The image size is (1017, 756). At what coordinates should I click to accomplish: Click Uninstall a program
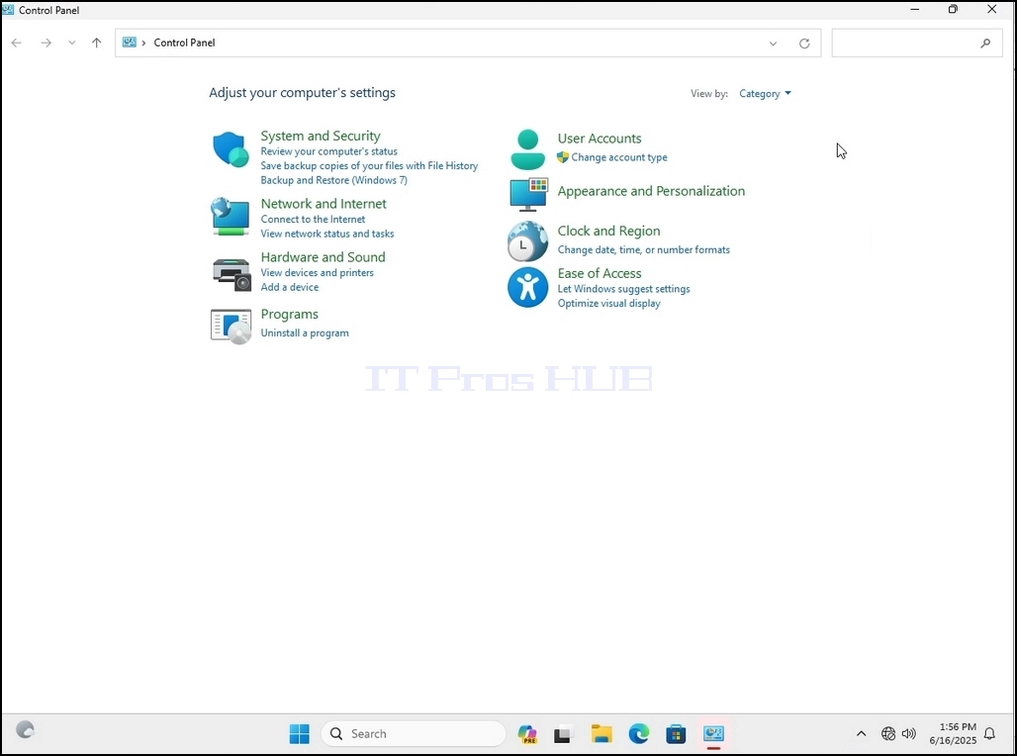pos(305,332)
